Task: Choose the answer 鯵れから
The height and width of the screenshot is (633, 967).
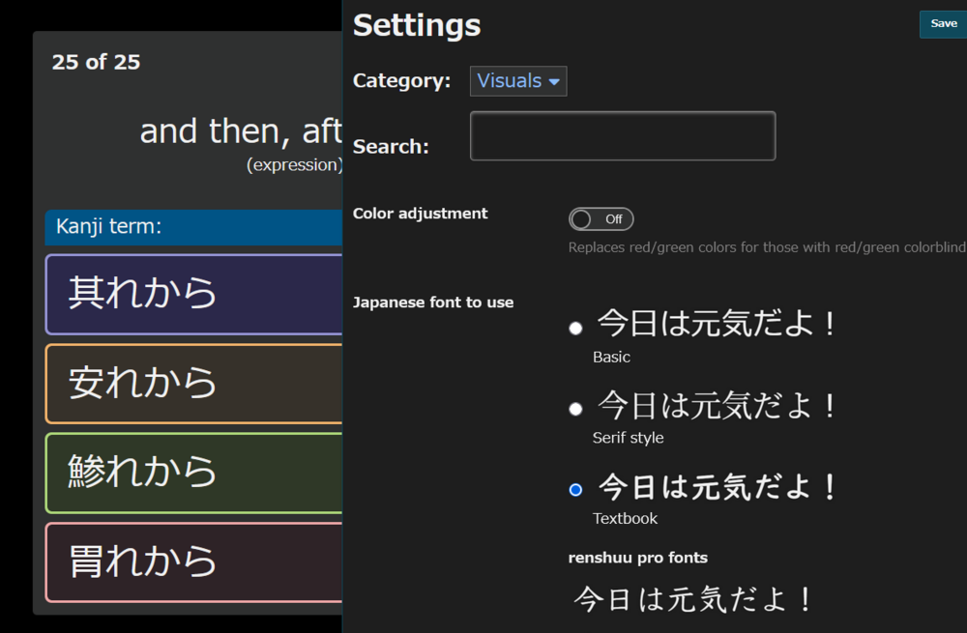Action: [193, 473]
